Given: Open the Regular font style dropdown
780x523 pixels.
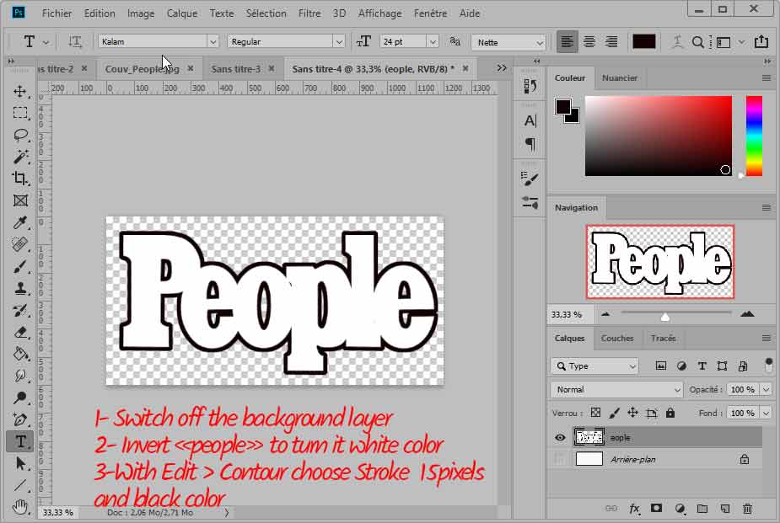Looking at the screenshot, I should click(x=339, y=42).
